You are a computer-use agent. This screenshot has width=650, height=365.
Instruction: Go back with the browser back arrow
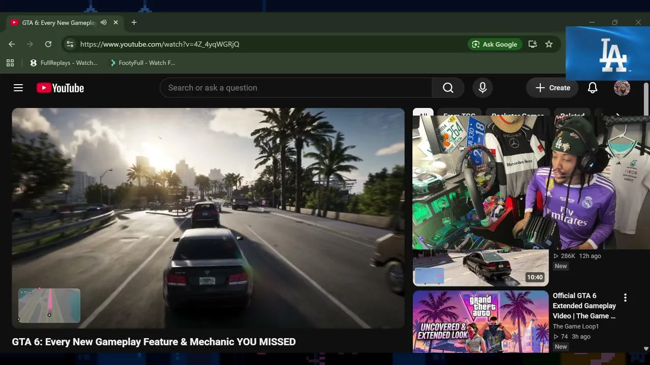click(x=12, y=44)
